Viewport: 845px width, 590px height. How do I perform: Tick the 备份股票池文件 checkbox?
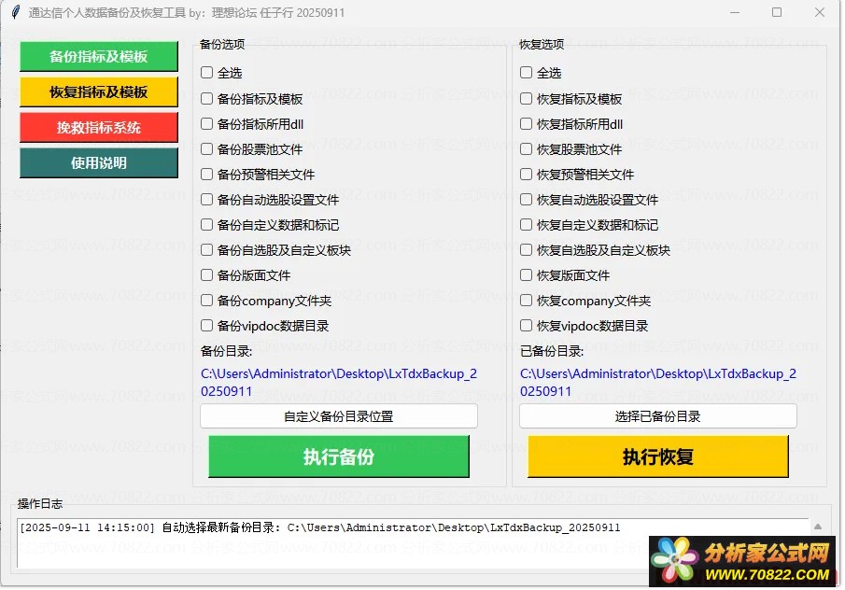(x=207, y=149)
